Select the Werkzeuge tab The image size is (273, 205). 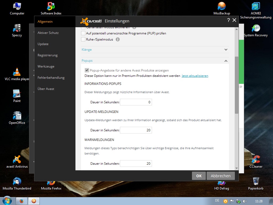tap(46, 66)
